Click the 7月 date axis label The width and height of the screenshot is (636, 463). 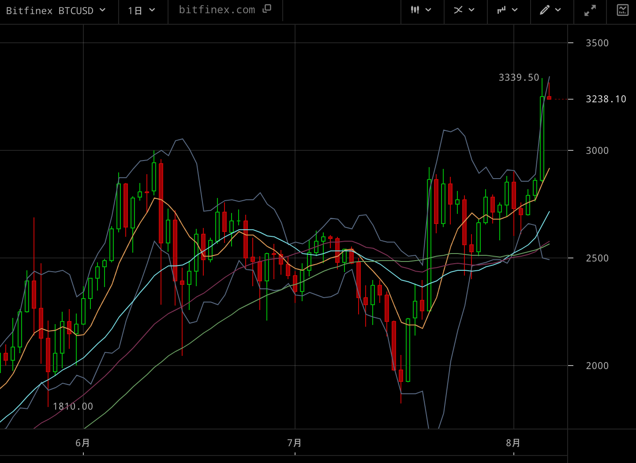click(295, 443)
